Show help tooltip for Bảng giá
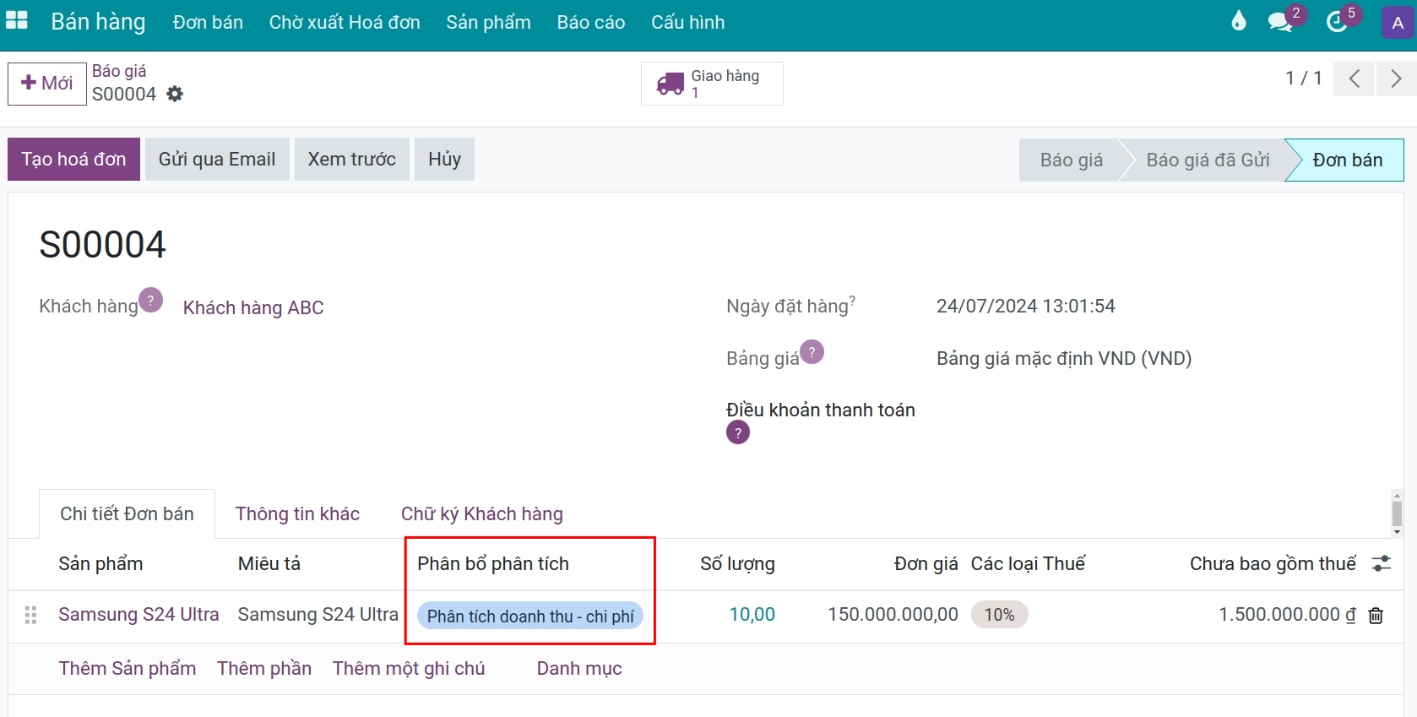The width and height of the screenshot is (1417, 717). pos(812,351)
